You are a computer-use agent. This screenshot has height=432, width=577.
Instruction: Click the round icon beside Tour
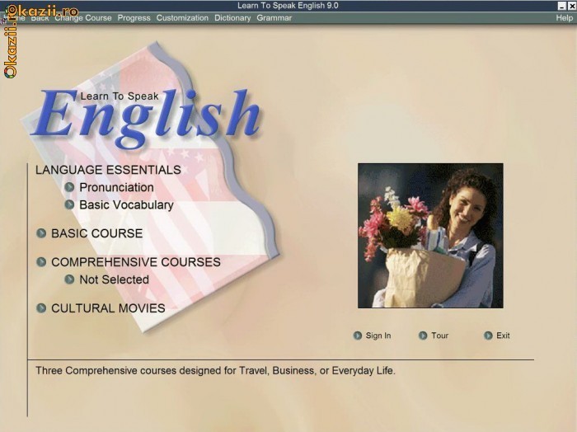click(423, 336)
